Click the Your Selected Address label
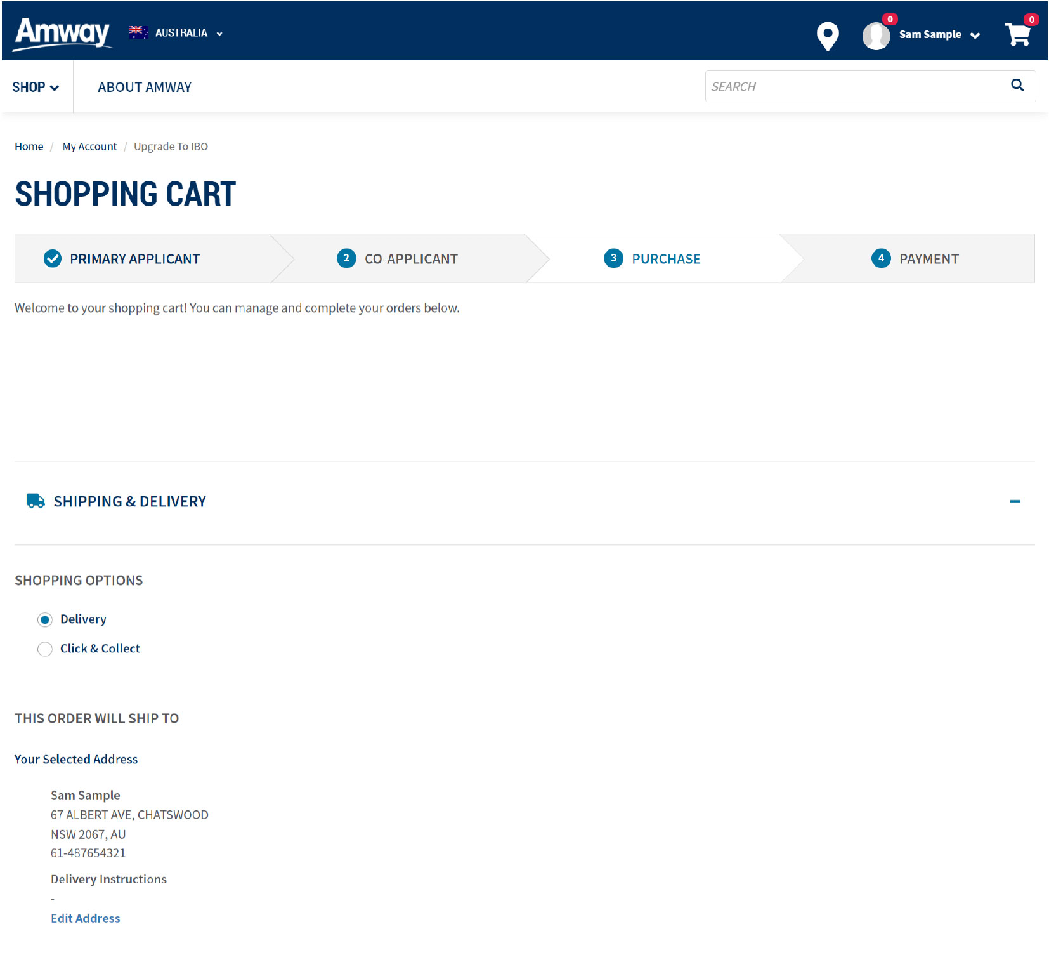Viewport: 1049px width, 962px height. point(76,760)
